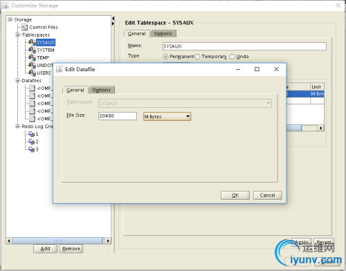Click Java icon in Customize Storage title bar
346x271 pixels.
6,6
